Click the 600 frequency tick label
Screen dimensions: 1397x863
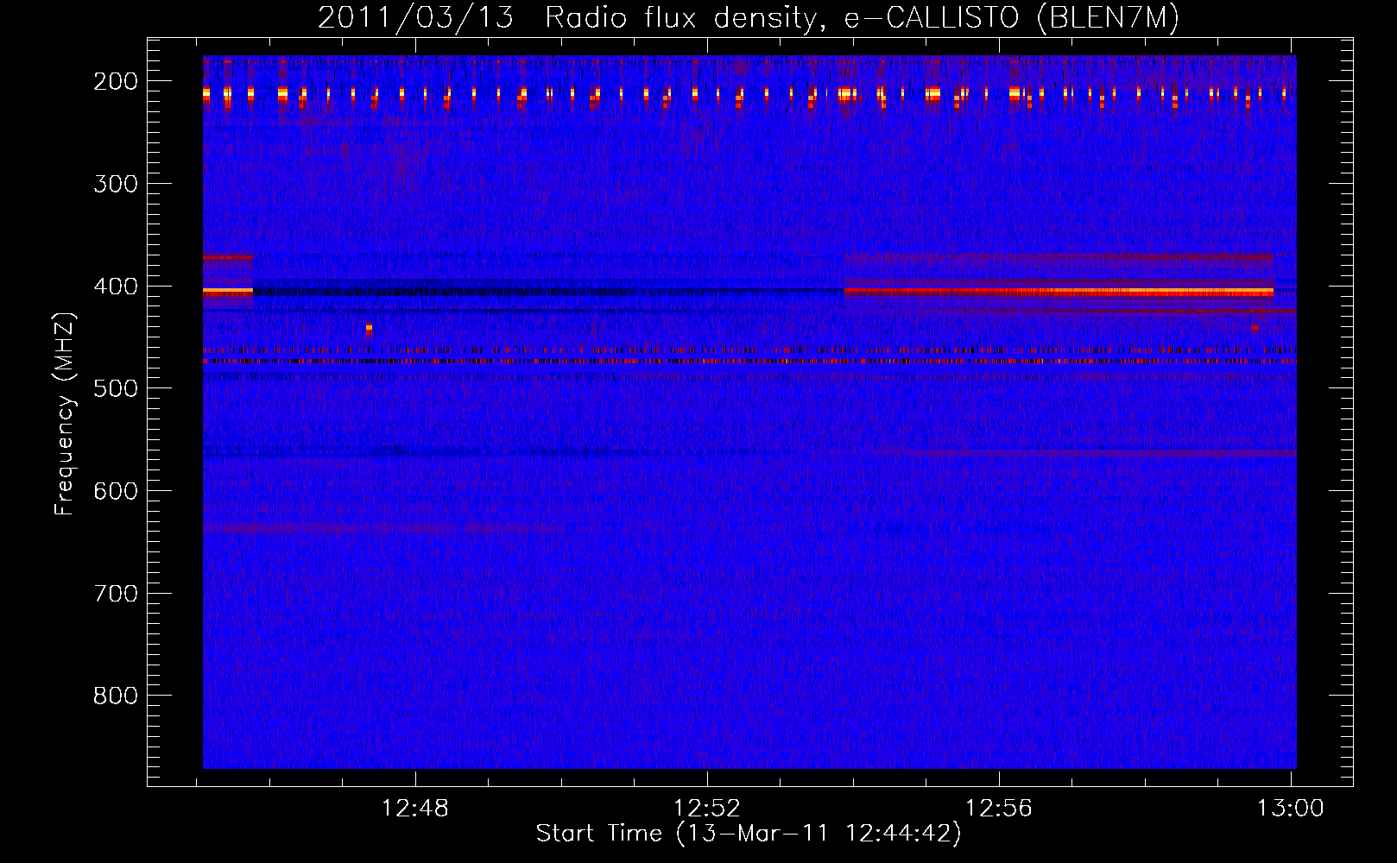pos(116,491)
